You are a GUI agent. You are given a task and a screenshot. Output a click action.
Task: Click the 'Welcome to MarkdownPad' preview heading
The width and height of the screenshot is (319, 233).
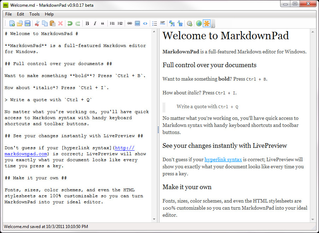pos(226,36)
